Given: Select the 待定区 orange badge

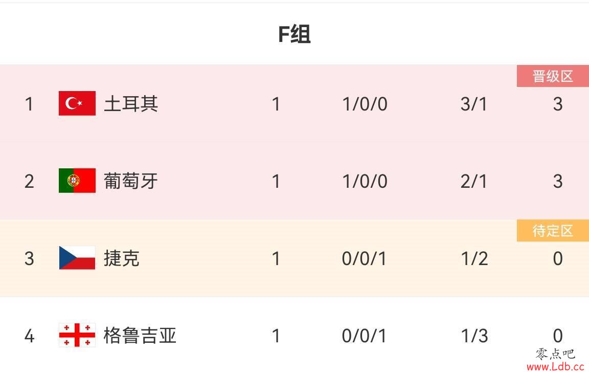Looking at the screenshot, I should (553, 230).
